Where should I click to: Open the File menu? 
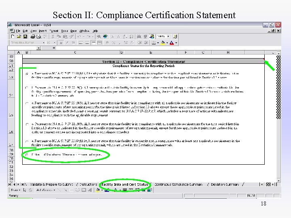tap(18, 31)
